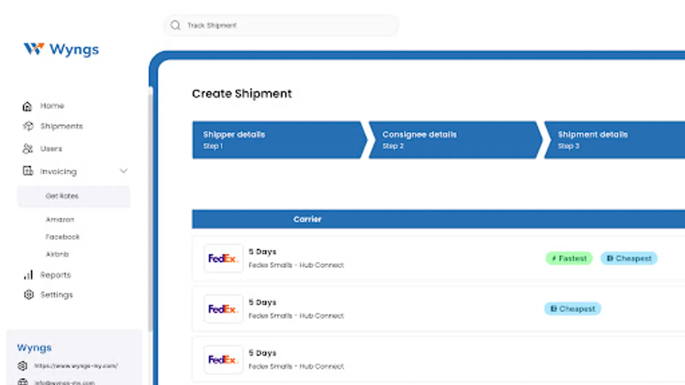This screenshot has width=685, height=385.
Task: Click the Wyngs logo at the top left
Action: pyautogui.click(x=61, y=49)
